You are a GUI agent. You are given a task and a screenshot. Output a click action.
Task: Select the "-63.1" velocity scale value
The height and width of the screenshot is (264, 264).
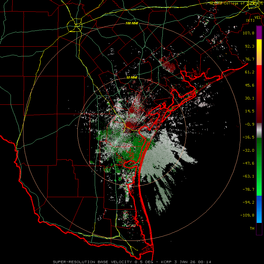tap(248, 176)
